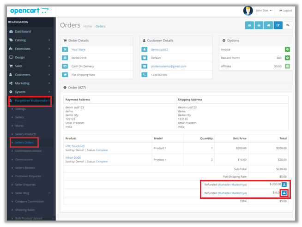Open Seller Enquiries submenu item
This screenshot has width=302, height=227.
pyautogui.click(x=25, y=185)
